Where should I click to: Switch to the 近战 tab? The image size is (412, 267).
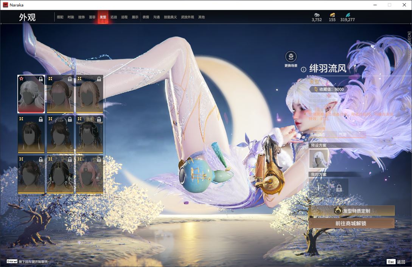pos(113,17)
